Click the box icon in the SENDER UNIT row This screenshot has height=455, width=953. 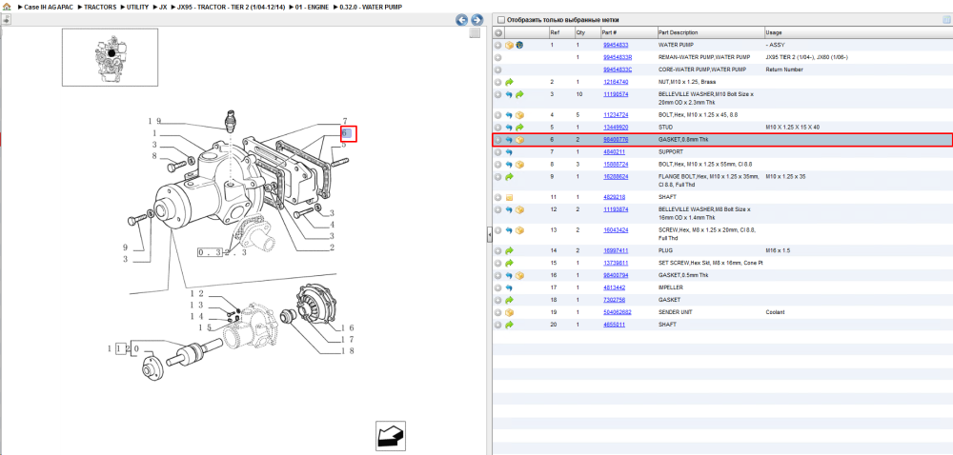tap(509, 312)
